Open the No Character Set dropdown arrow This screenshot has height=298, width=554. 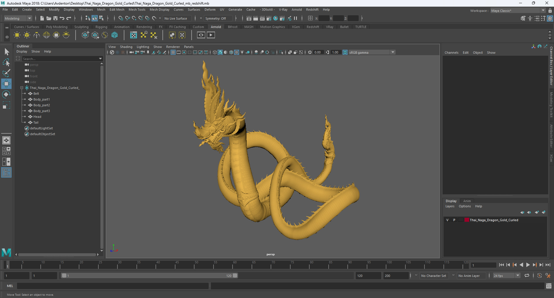(x=416, y=275)
